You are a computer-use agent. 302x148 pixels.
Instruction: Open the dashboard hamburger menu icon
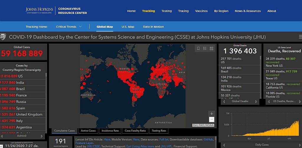[x=300, y=37]
